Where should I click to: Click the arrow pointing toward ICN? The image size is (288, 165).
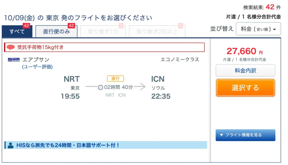click(140, 87)
